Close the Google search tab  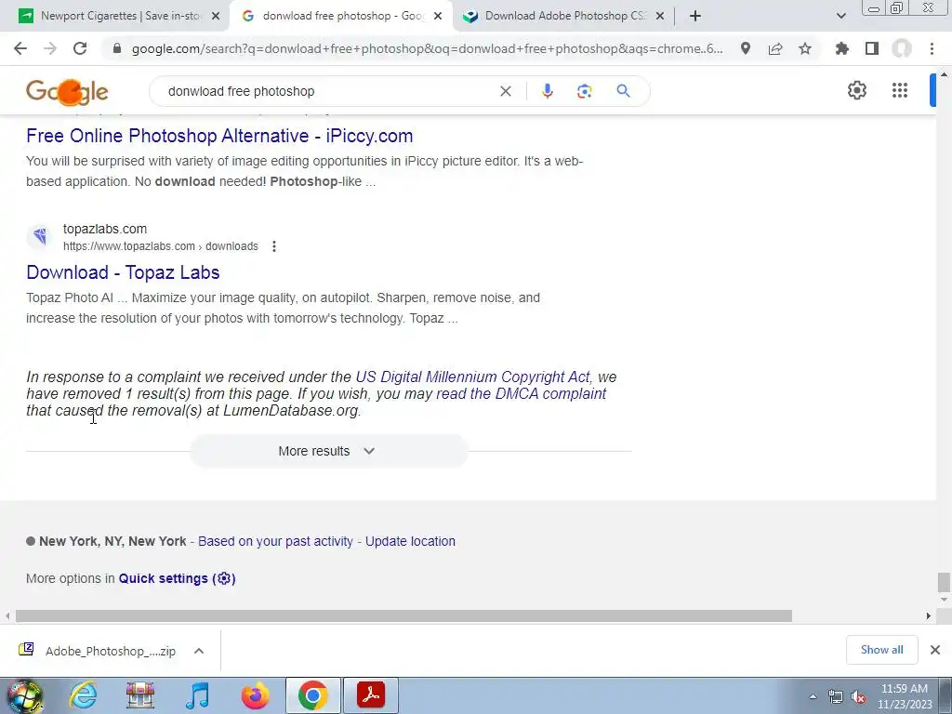pos(438,17)
